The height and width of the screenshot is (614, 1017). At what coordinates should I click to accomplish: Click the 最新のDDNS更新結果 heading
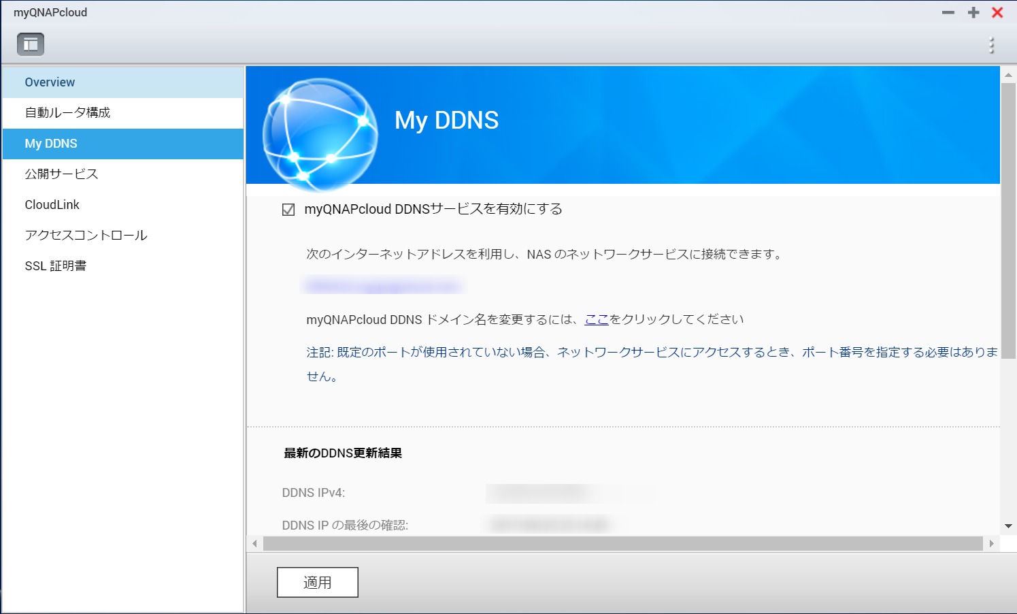click(343, 453)
